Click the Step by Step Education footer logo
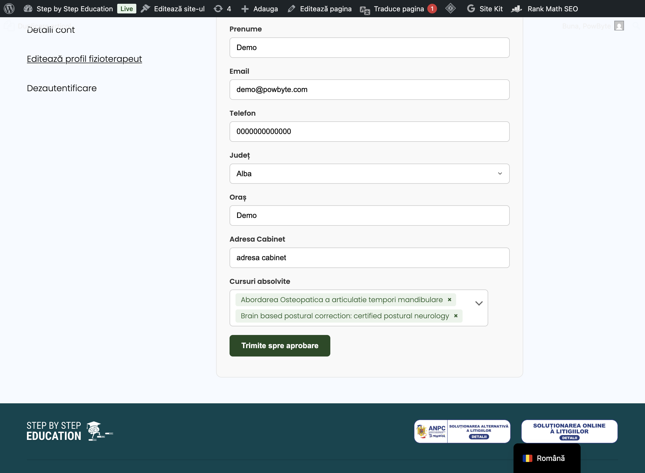 coord(70,431)
